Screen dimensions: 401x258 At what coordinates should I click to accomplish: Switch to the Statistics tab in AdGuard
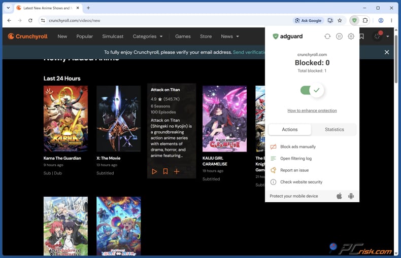pyautogui.click(x=335, y=130)
